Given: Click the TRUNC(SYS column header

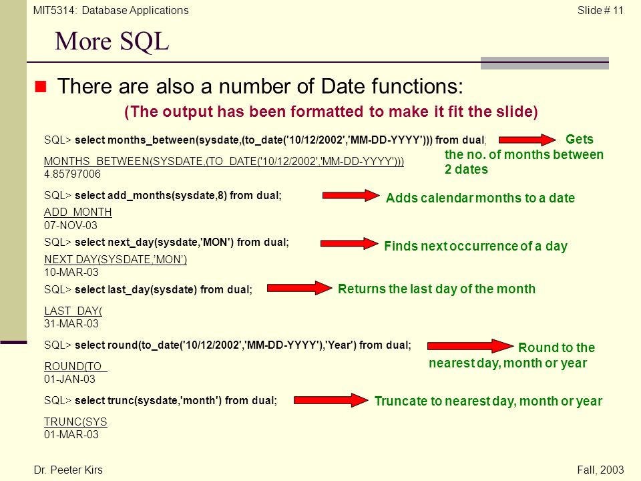Looking at the screenshot, I should click(75, 422).
